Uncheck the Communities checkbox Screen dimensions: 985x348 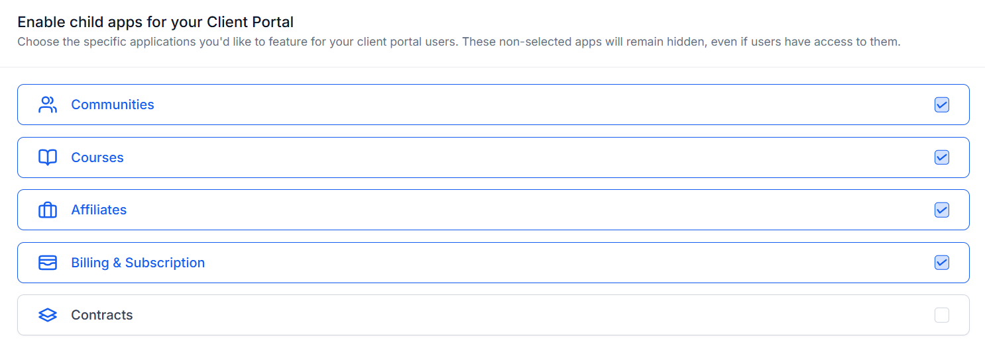tap(941, 105)
